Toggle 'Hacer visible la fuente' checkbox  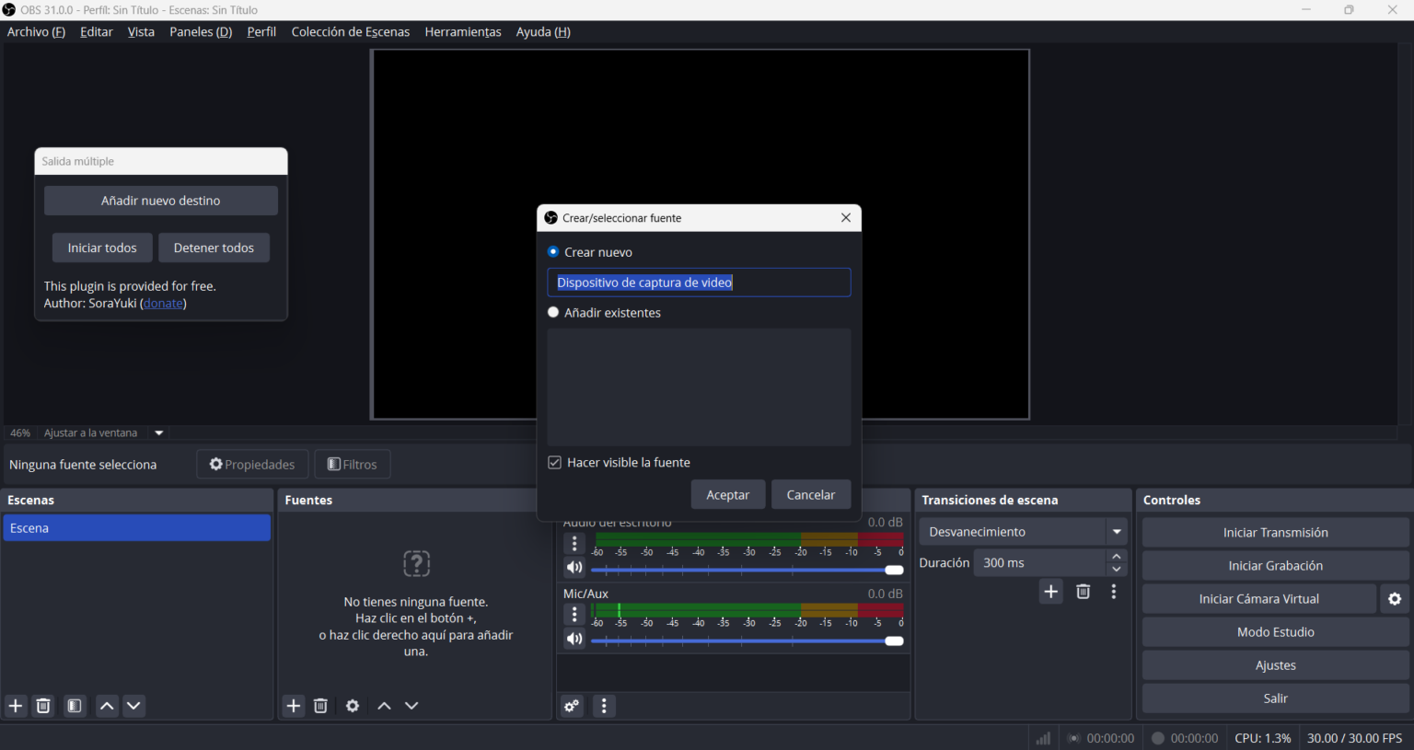(555, 463)
